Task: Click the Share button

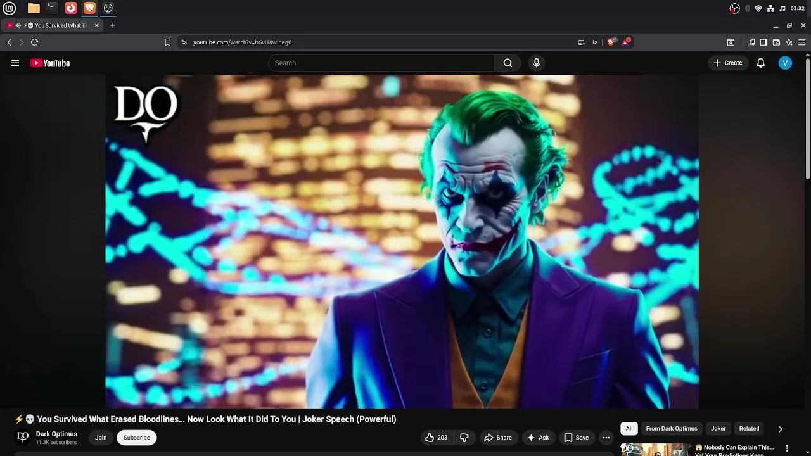Action: pos(498,438)
